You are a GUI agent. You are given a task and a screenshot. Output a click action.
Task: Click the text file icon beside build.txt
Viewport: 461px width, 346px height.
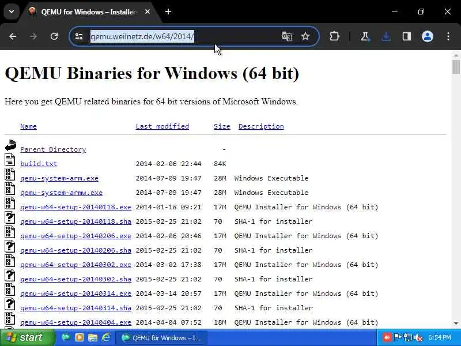(x=10, y=160)
